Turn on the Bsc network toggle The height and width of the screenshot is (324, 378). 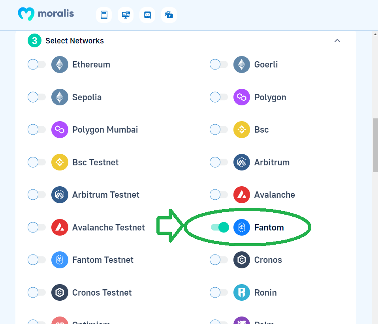(219, 129)
